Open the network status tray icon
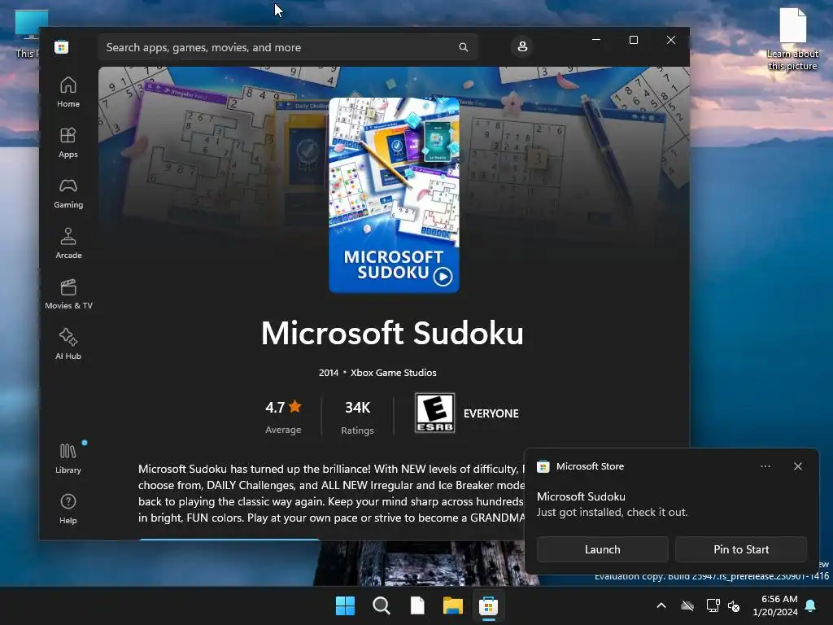This screenshot has height=625, width=833. (713, 605)
